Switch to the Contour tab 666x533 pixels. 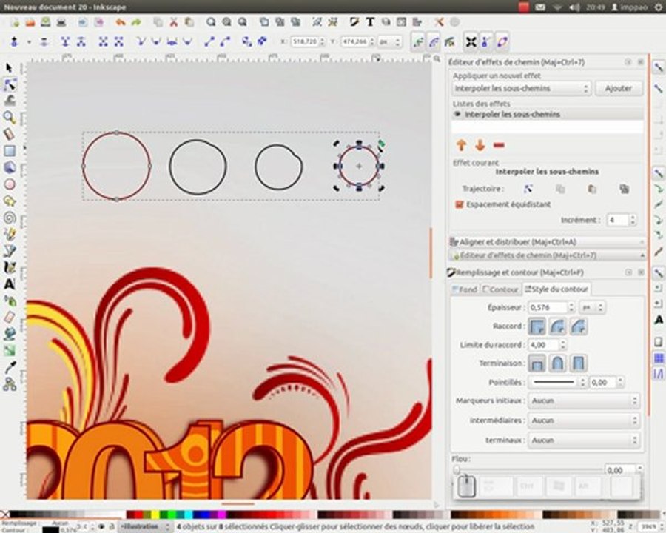500,289
